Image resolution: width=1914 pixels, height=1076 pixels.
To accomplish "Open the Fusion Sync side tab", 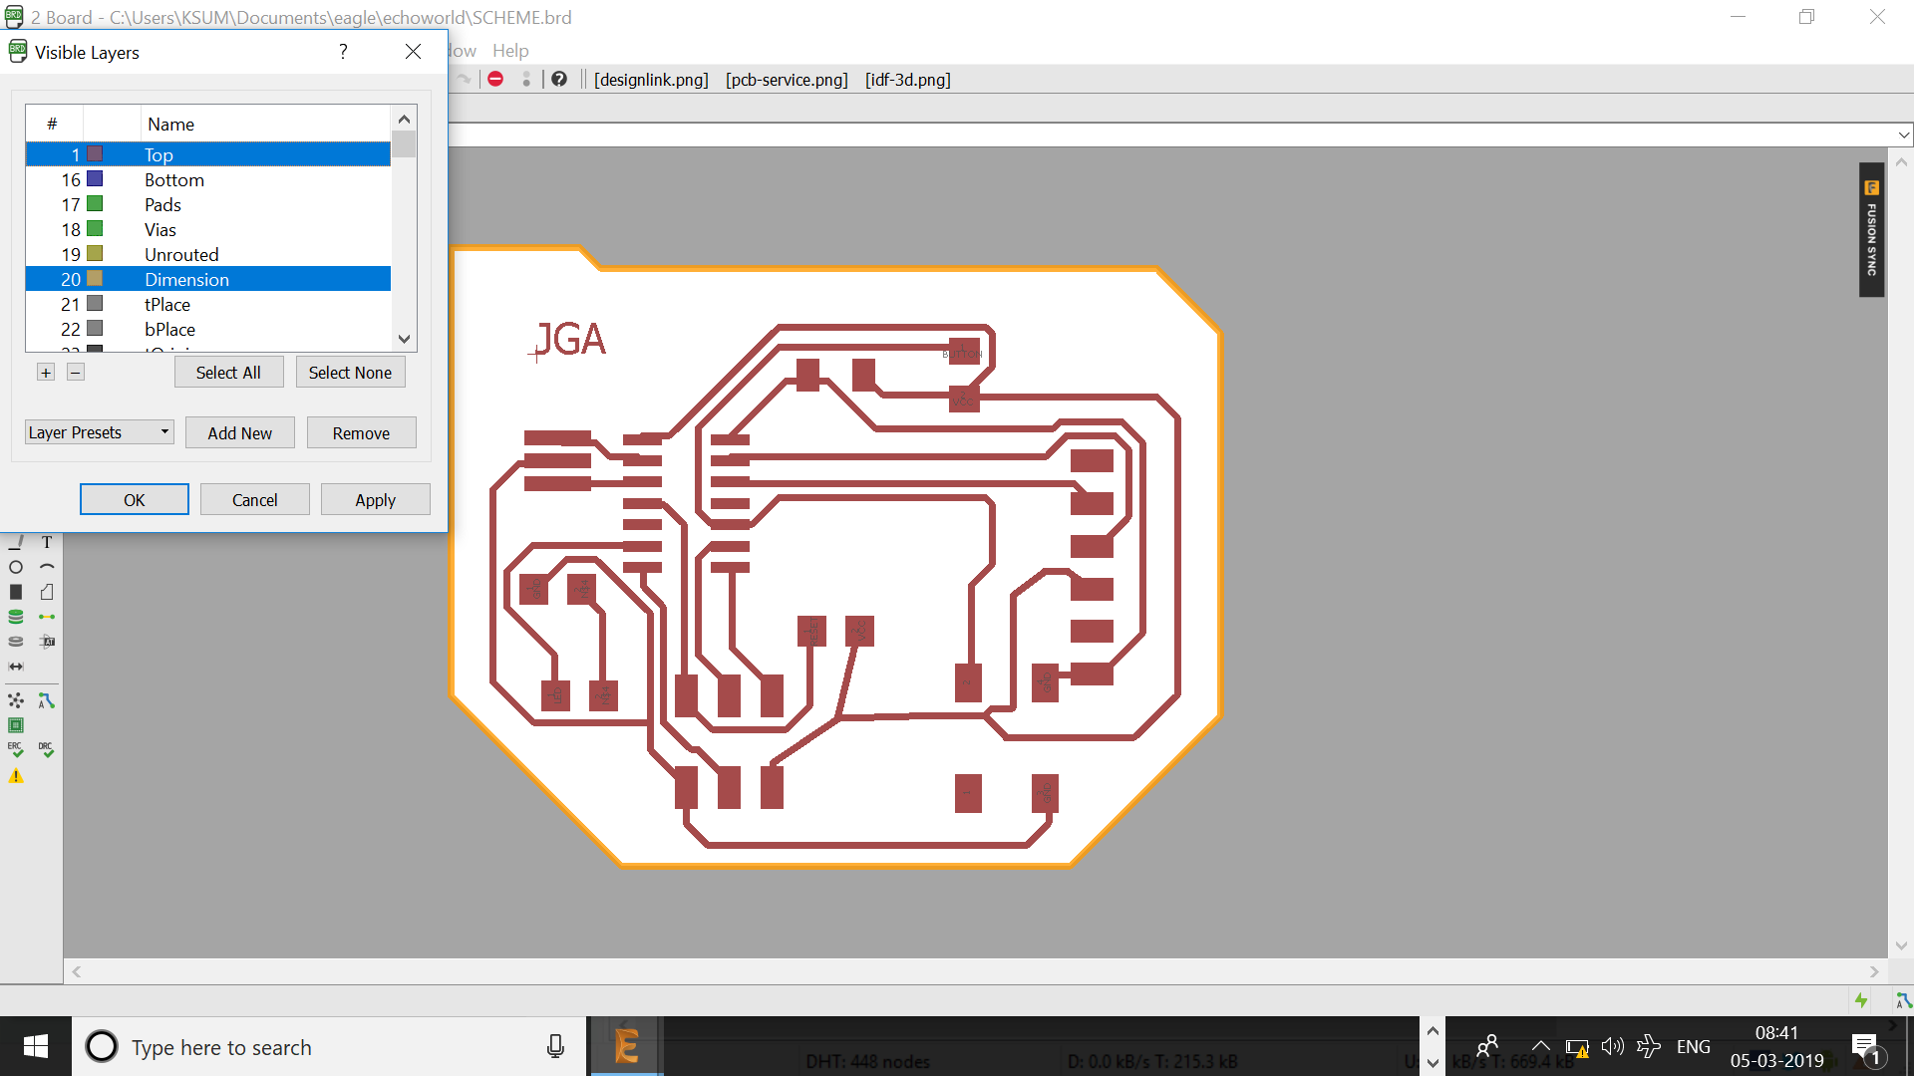I will pyautogui.click(x=1871, y=230).
